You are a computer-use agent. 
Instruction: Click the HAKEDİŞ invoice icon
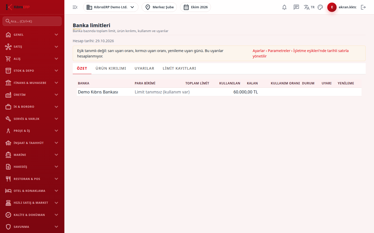tap(8, 167)
